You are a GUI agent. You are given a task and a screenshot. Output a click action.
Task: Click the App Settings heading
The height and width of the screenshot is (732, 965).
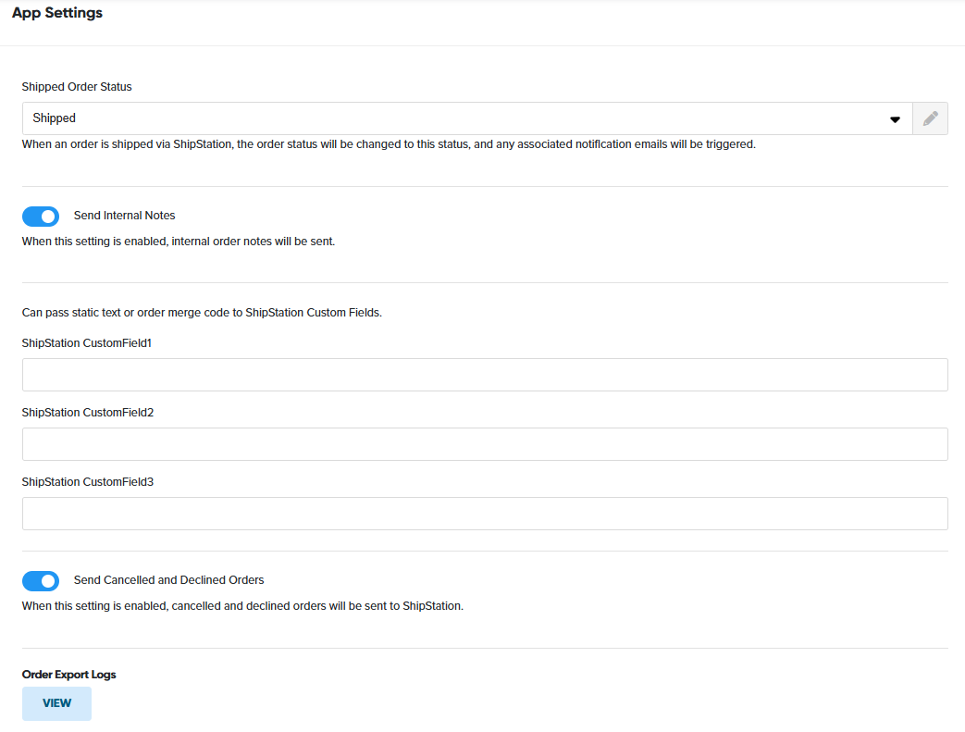57,13
